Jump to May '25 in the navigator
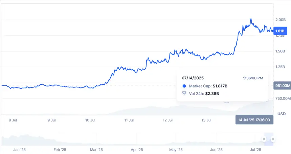291x154 pixels. tap(175, 150)
